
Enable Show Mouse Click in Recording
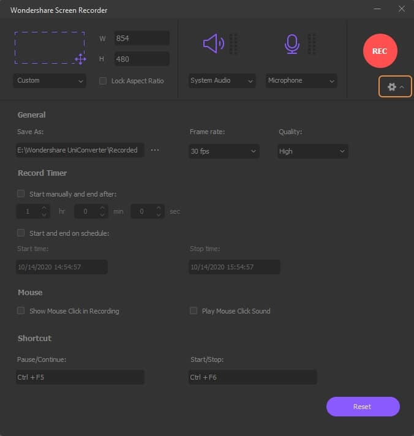click(x=21, y=311)
